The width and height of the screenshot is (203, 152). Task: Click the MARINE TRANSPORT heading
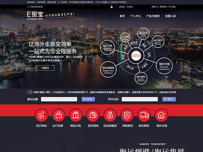(153, 144)
